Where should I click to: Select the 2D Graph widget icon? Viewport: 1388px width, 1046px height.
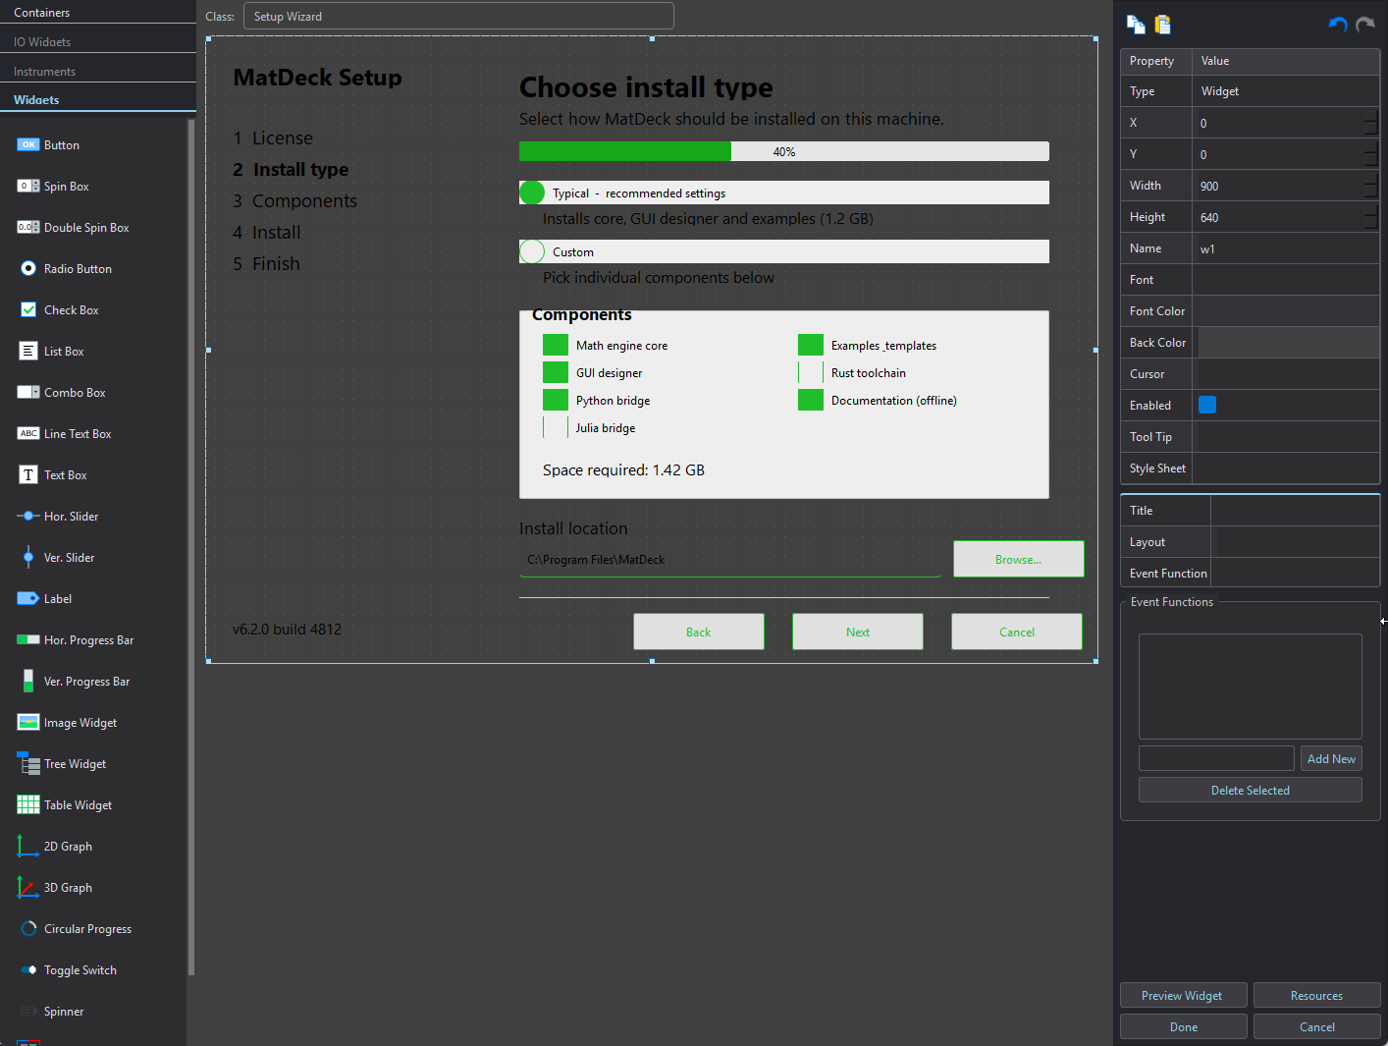click(28, 846)
